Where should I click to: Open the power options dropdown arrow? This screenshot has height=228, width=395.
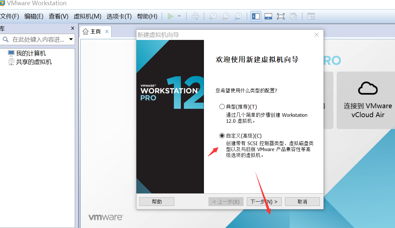(179, 16)
